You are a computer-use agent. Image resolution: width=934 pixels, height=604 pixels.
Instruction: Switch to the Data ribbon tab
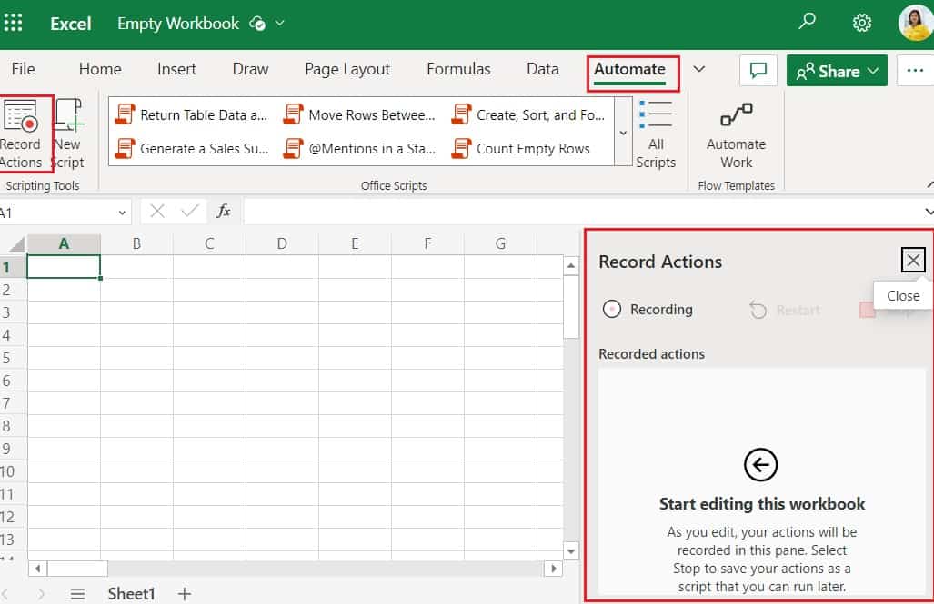[542, 69]
